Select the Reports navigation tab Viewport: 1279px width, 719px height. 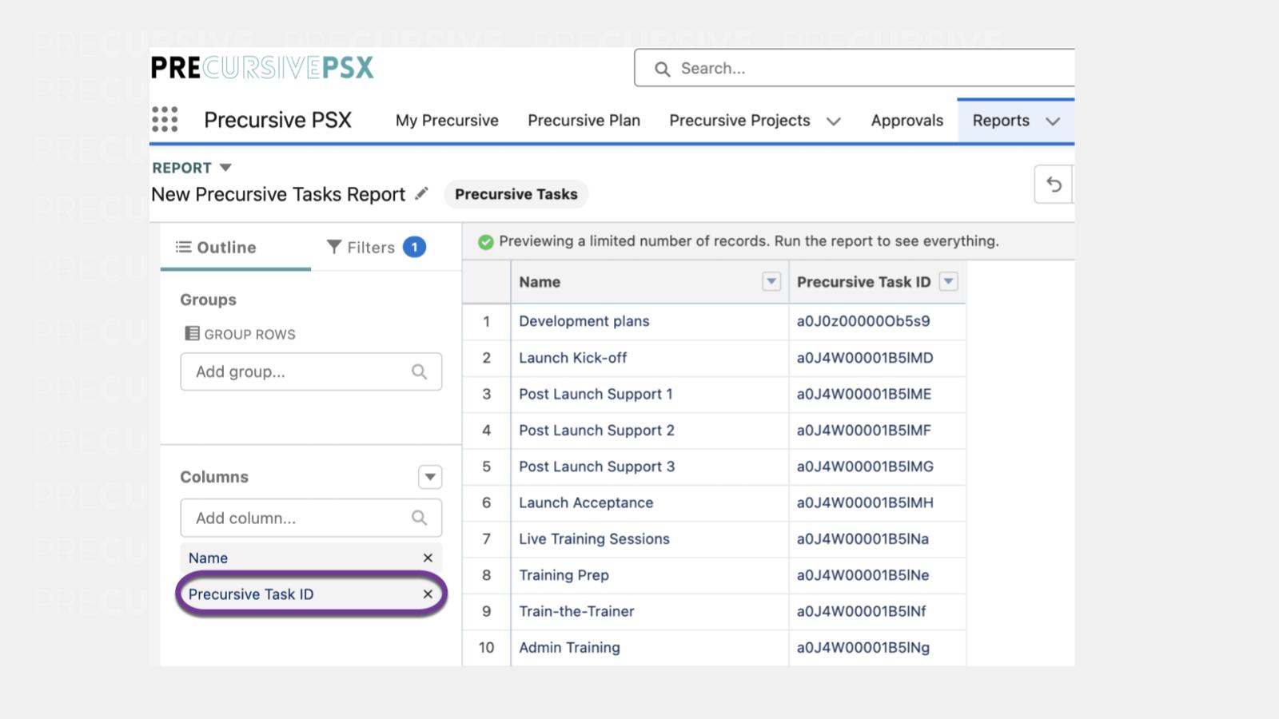point(1001,121)
